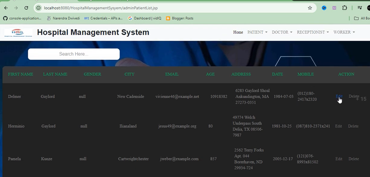Click the city New Cadenside cell
This screenshot has height=177, width=370.
[x=130, y=96]
